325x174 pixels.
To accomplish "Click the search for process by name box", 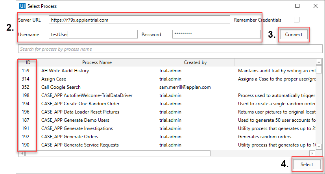I will tap(170, 49).
